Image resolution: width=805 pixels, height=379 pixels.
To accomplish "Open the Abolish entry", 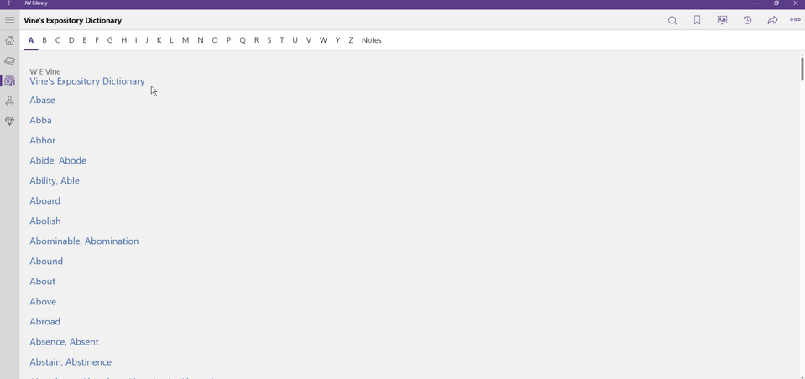I will (x=45, y=221).
